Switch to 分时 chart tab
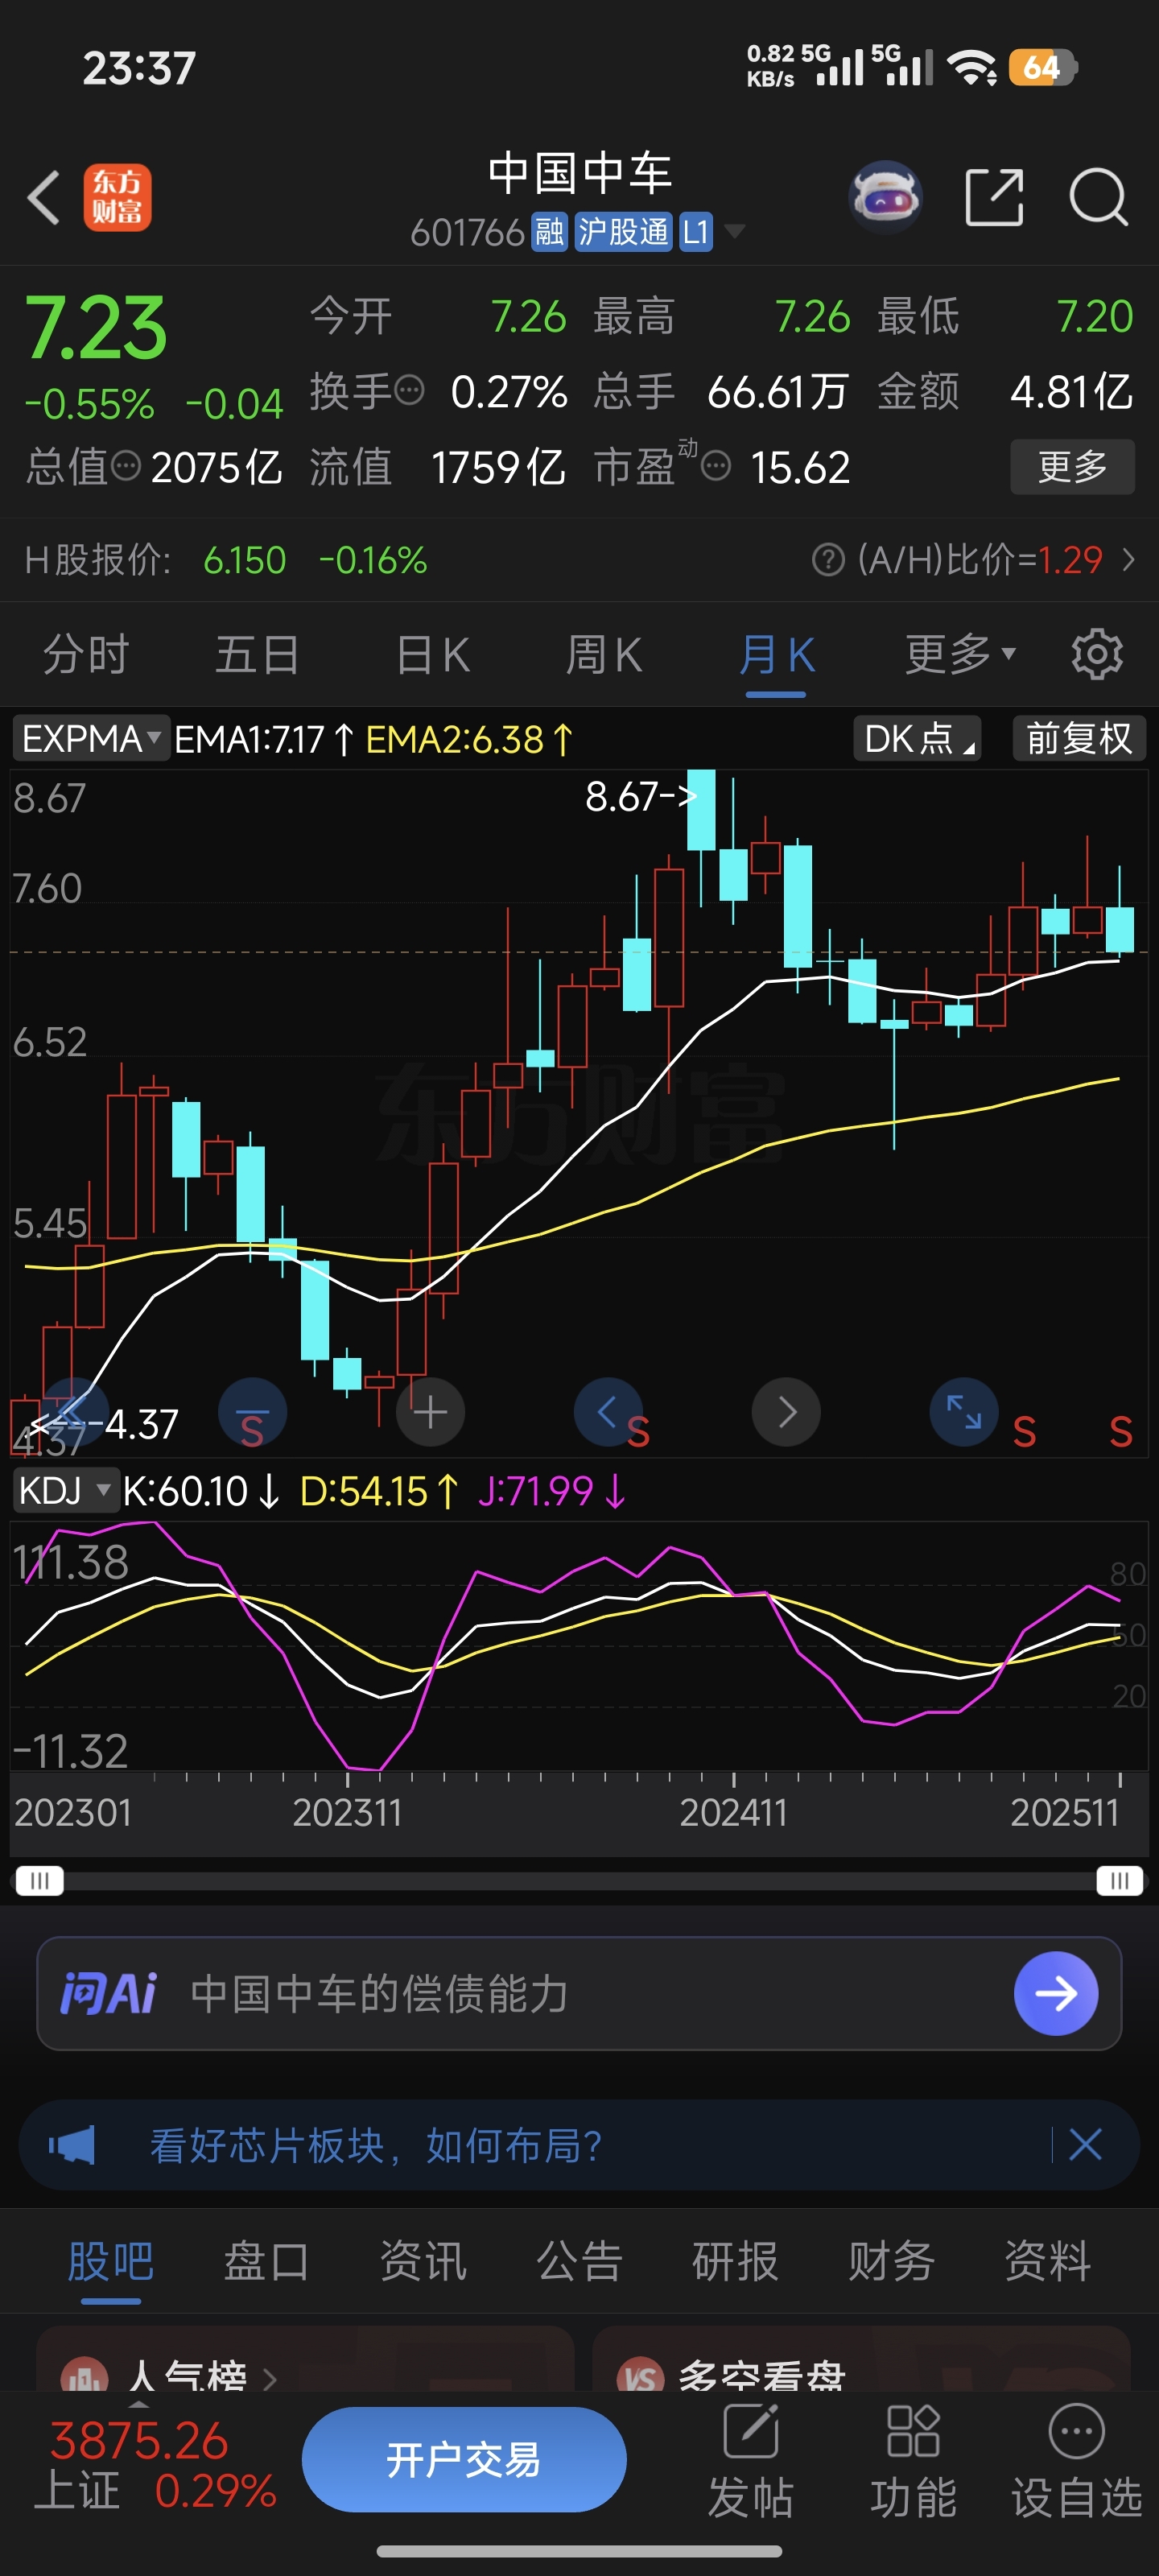Screen dimensions: 1159x2576 point(86,655)
